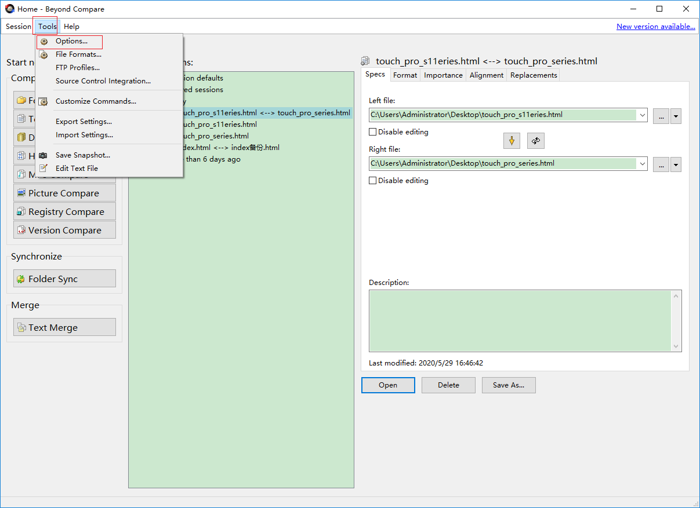700x508 pixels.
Task: Click the MP3 Compare music note icon
Action: click(21, 175)
